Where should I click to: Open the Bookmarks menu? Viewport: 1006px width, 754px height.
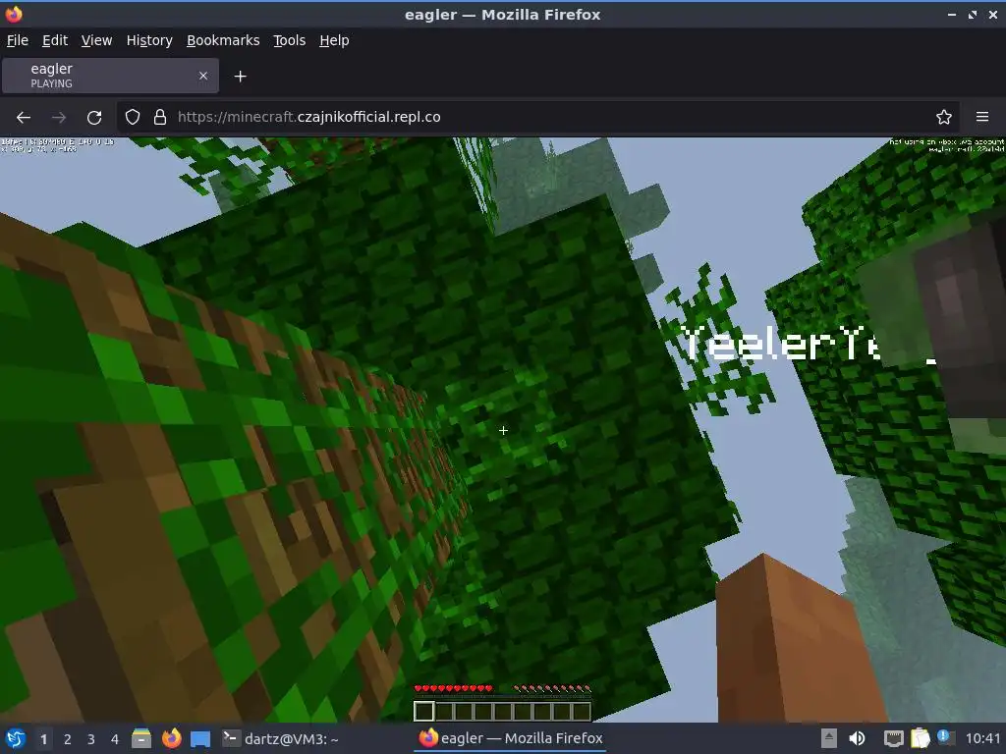click(223, 40)
